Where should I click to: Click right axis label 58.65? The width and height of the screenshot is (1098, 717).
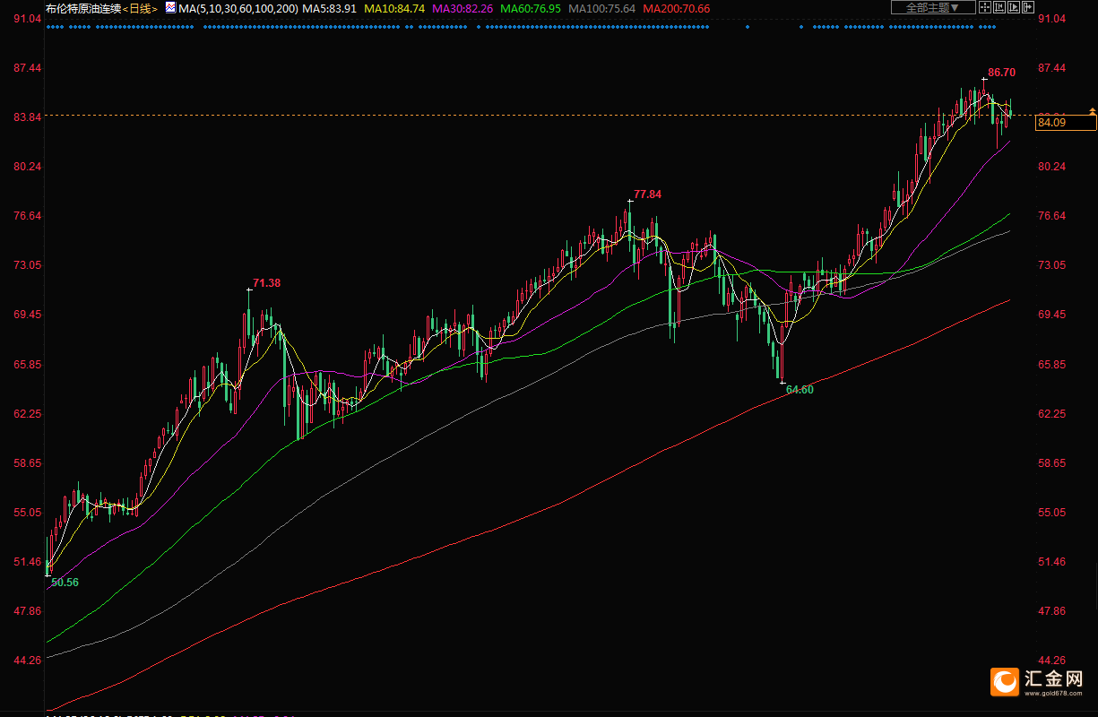[1050, 463]
